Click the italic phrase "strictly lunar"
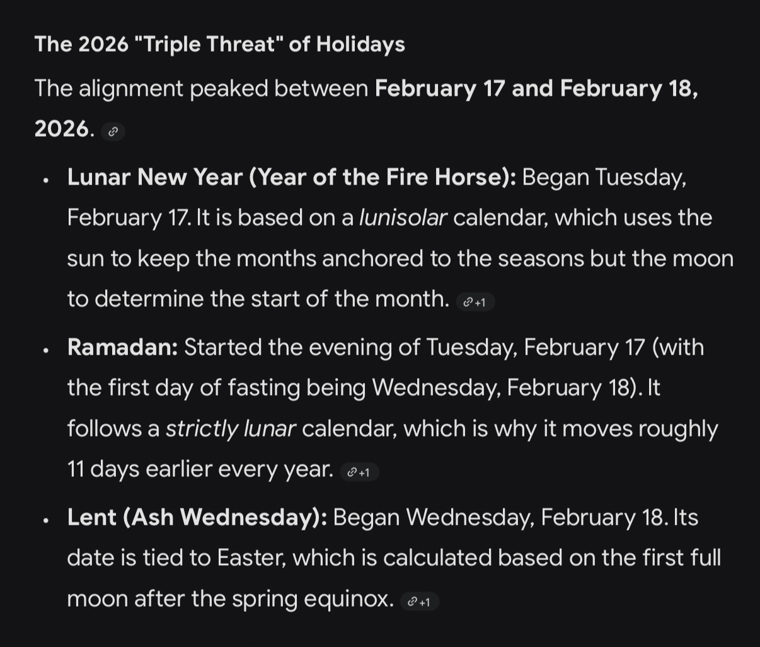The height and width of the screenshot is (647, 760). [230, 429]
